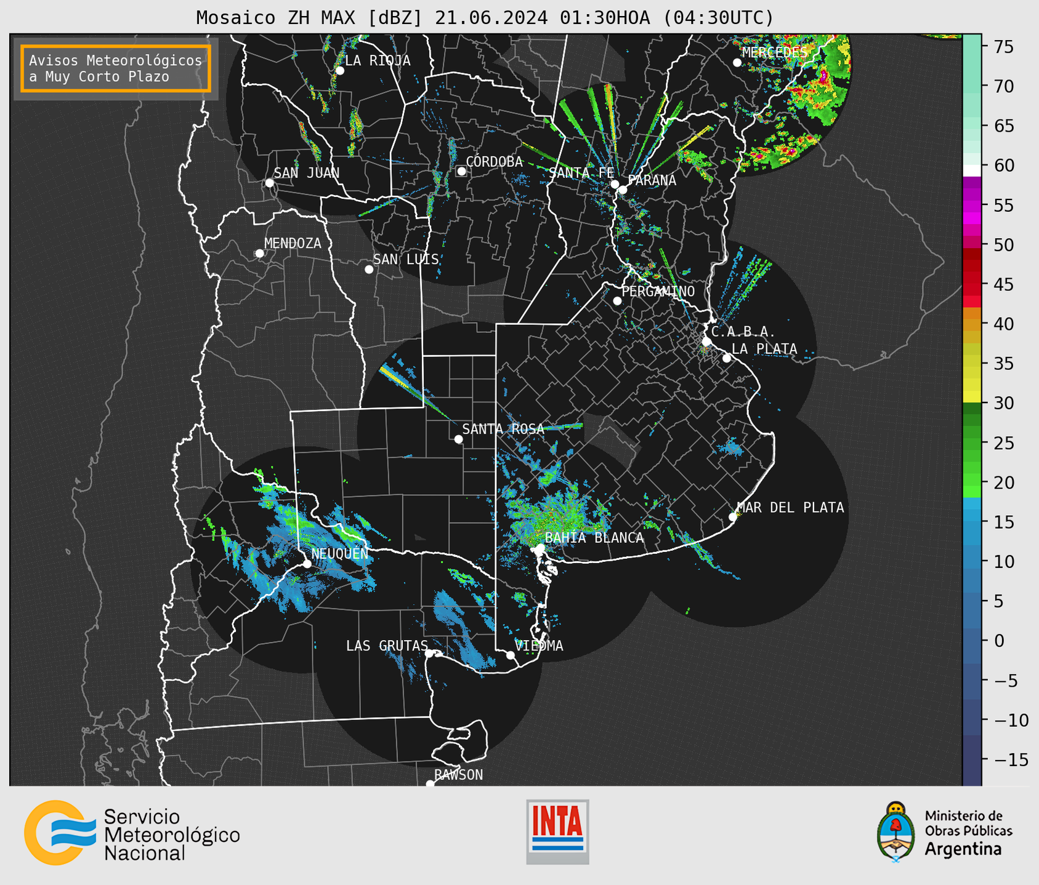This screenshot has width=1039, height=885.
Task: Click the 30 dBZ colorbar label
Action: click(1004, 403)
